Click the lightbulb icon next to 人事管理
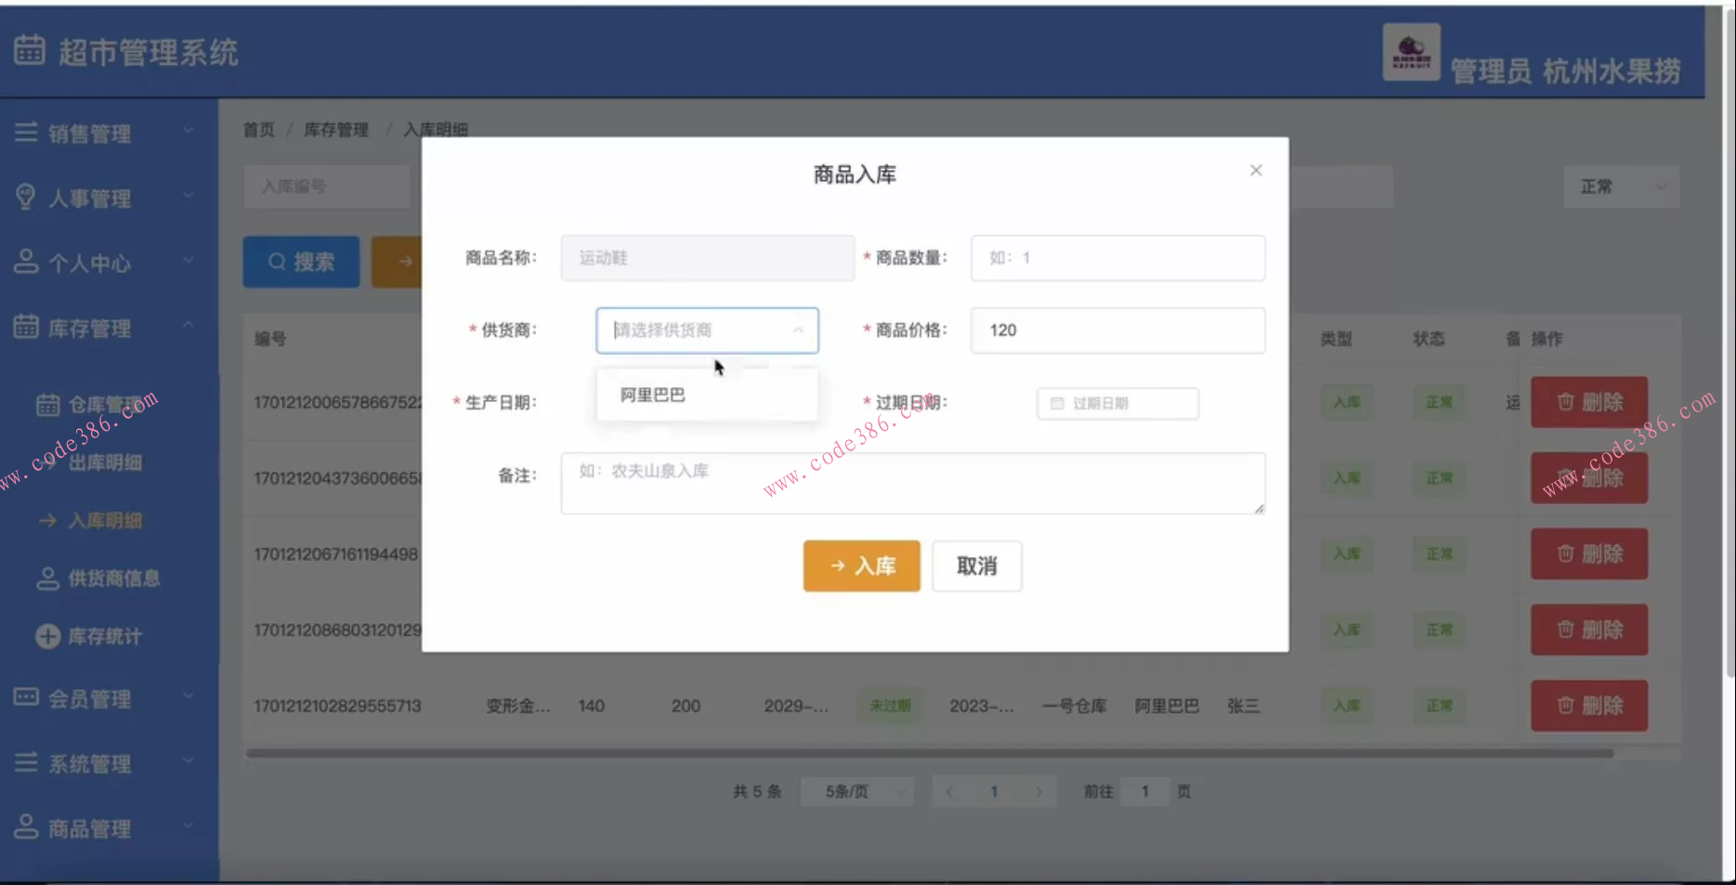Image resolution: width=1736 pixels, height=885 pixels. click(x=25, y=196)
